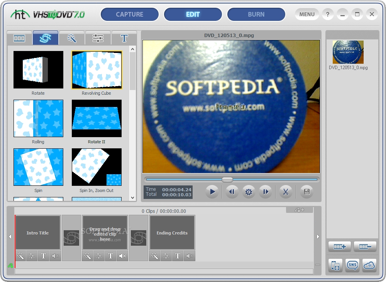Select the Intro Title slot
Image resolution: width=386 pixels, height=282 pixels.
[38, 233]
